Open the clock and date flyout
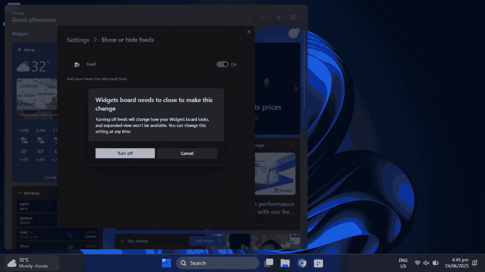Viewport: 485px width, 272px height. 457,263
